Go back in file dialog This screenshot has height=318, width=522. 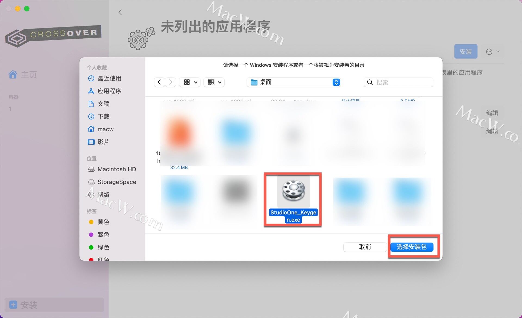click(x=159, y=82)
